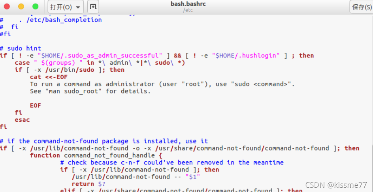
Task: Close the window with red button
Action: tap(7, 7)
